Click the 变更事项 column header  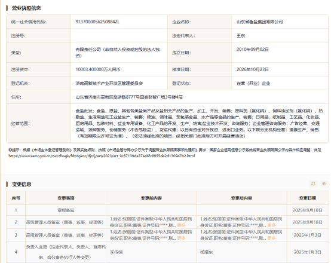point(66,198)
